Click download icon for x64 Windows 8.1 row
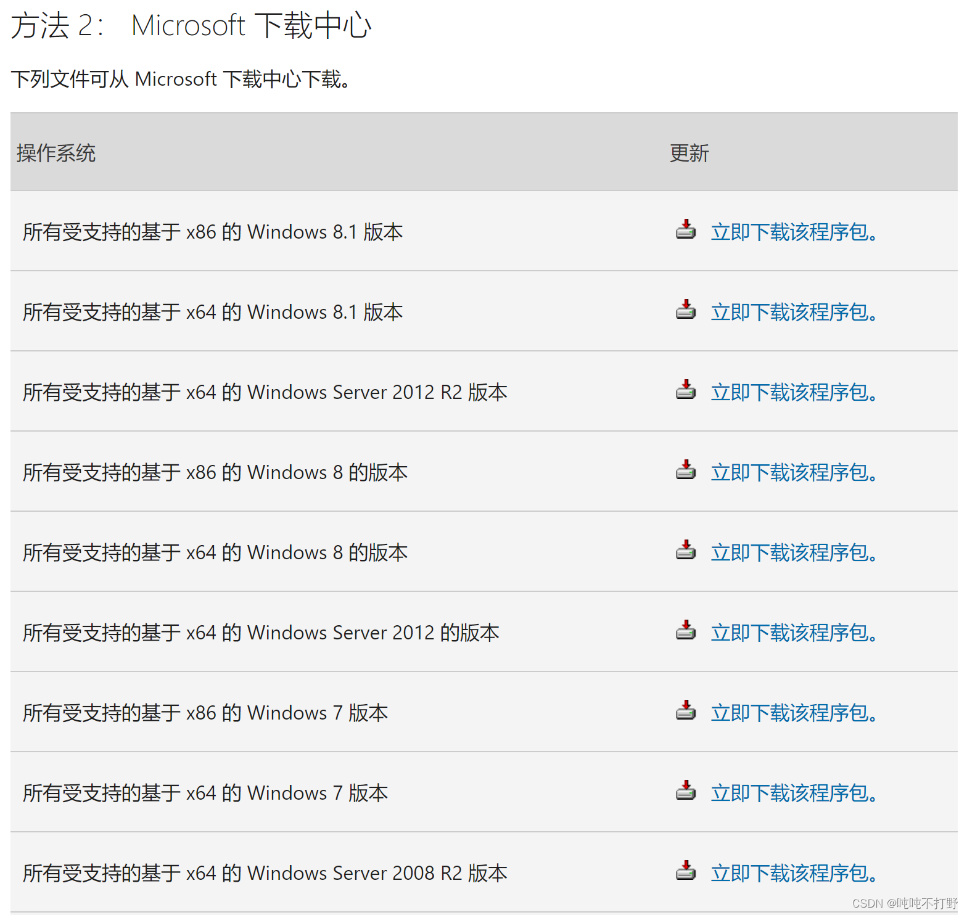 point(685,310)
